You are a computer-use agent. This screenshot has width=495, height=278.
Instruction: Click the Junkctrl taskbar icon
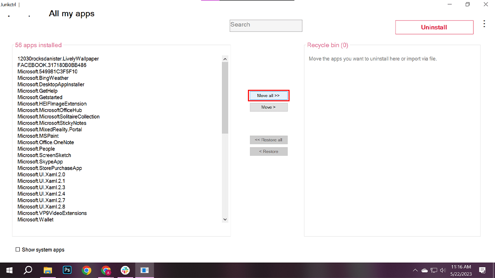click(x=144, y=270)
